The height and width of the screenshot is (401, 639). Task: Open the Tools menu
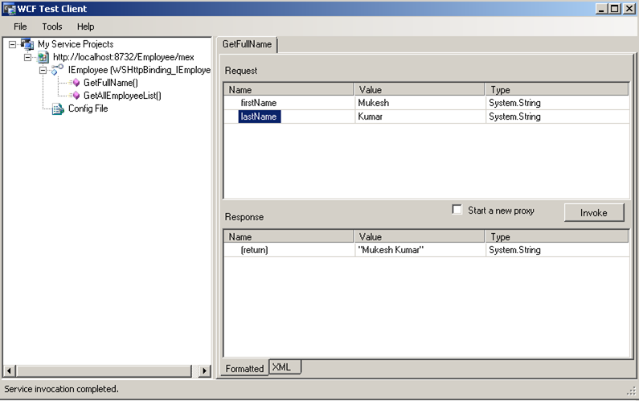(x=52, y=27)
